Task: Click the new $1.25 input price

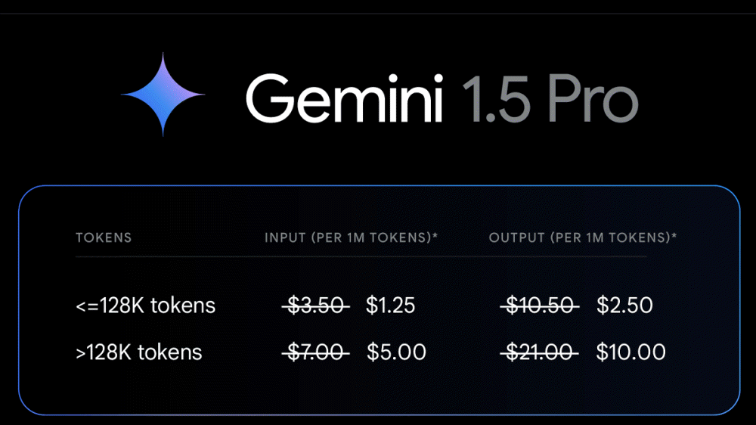Action: coord(390,306)
